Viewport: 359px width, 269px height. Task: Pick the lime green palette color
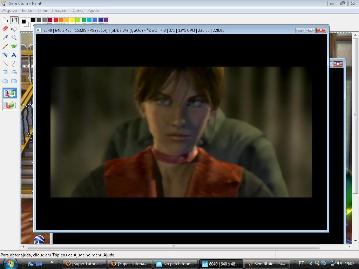click(x=78, y=20)
